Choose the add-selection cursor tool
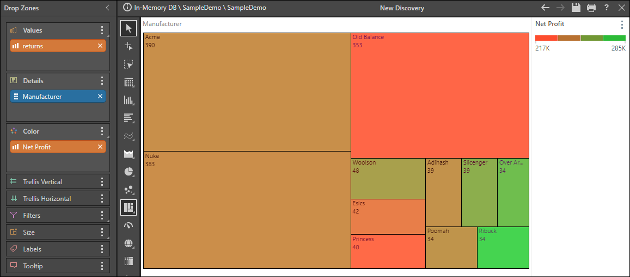This screenshot has width=630, height=277. coord(129,46)
